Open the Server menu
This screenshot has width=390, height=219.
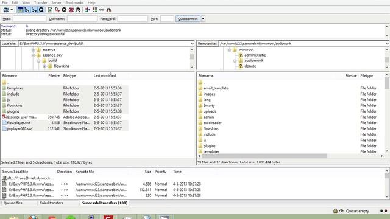pos(57,2)
